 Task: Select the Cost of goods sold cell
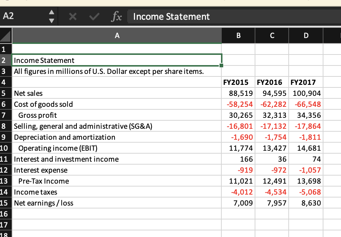coord(73,104)
